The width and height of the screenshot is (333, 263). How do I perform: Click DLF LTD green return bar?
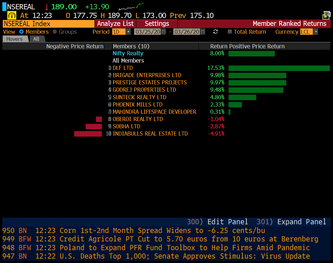[x=279, y=68]
